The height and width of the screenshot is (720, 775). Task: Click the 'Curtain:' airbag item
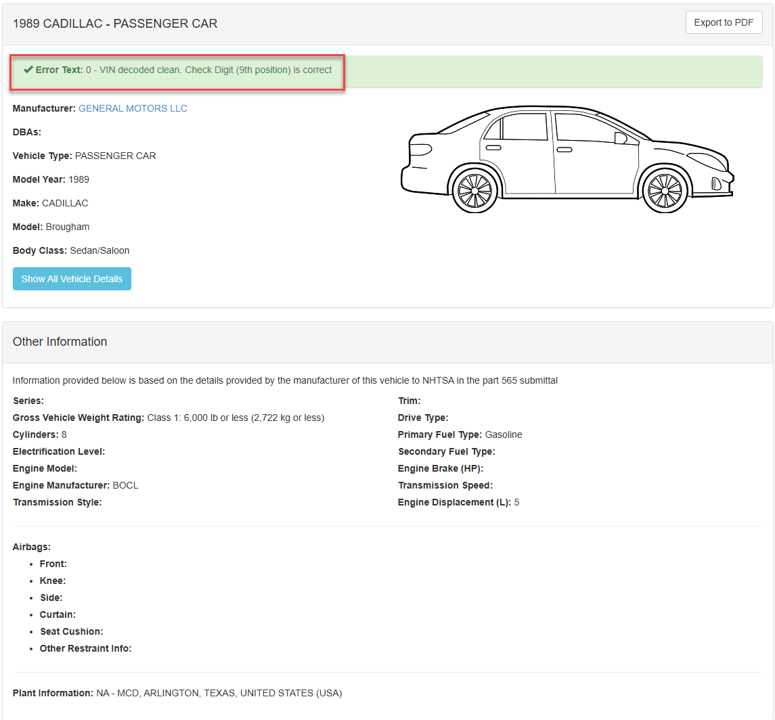pos(58,614)
